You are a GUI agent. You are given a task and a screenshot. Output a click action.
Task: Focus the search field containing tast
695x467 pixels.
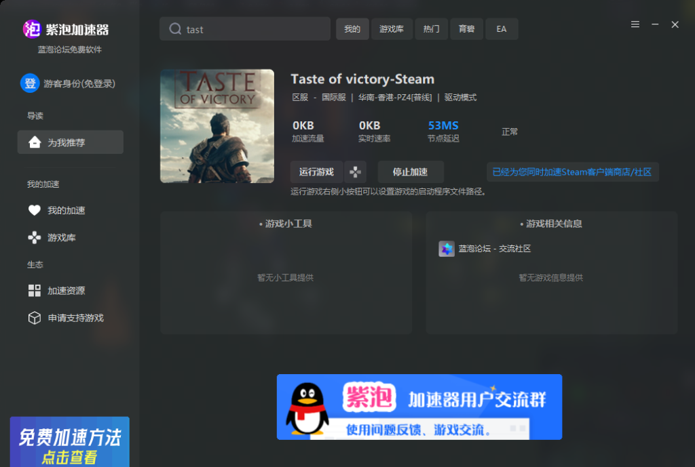[x=245, y=29]
